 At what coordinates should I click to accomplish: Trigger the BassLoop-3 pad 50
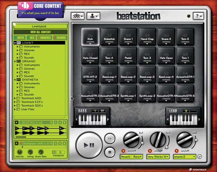pyautogui.click(x=147, y=74)
